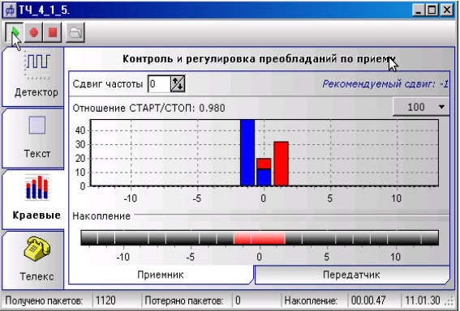Maximize the ТЧ_4_1_5 window

pyautogui.click(x=432, y=11)
